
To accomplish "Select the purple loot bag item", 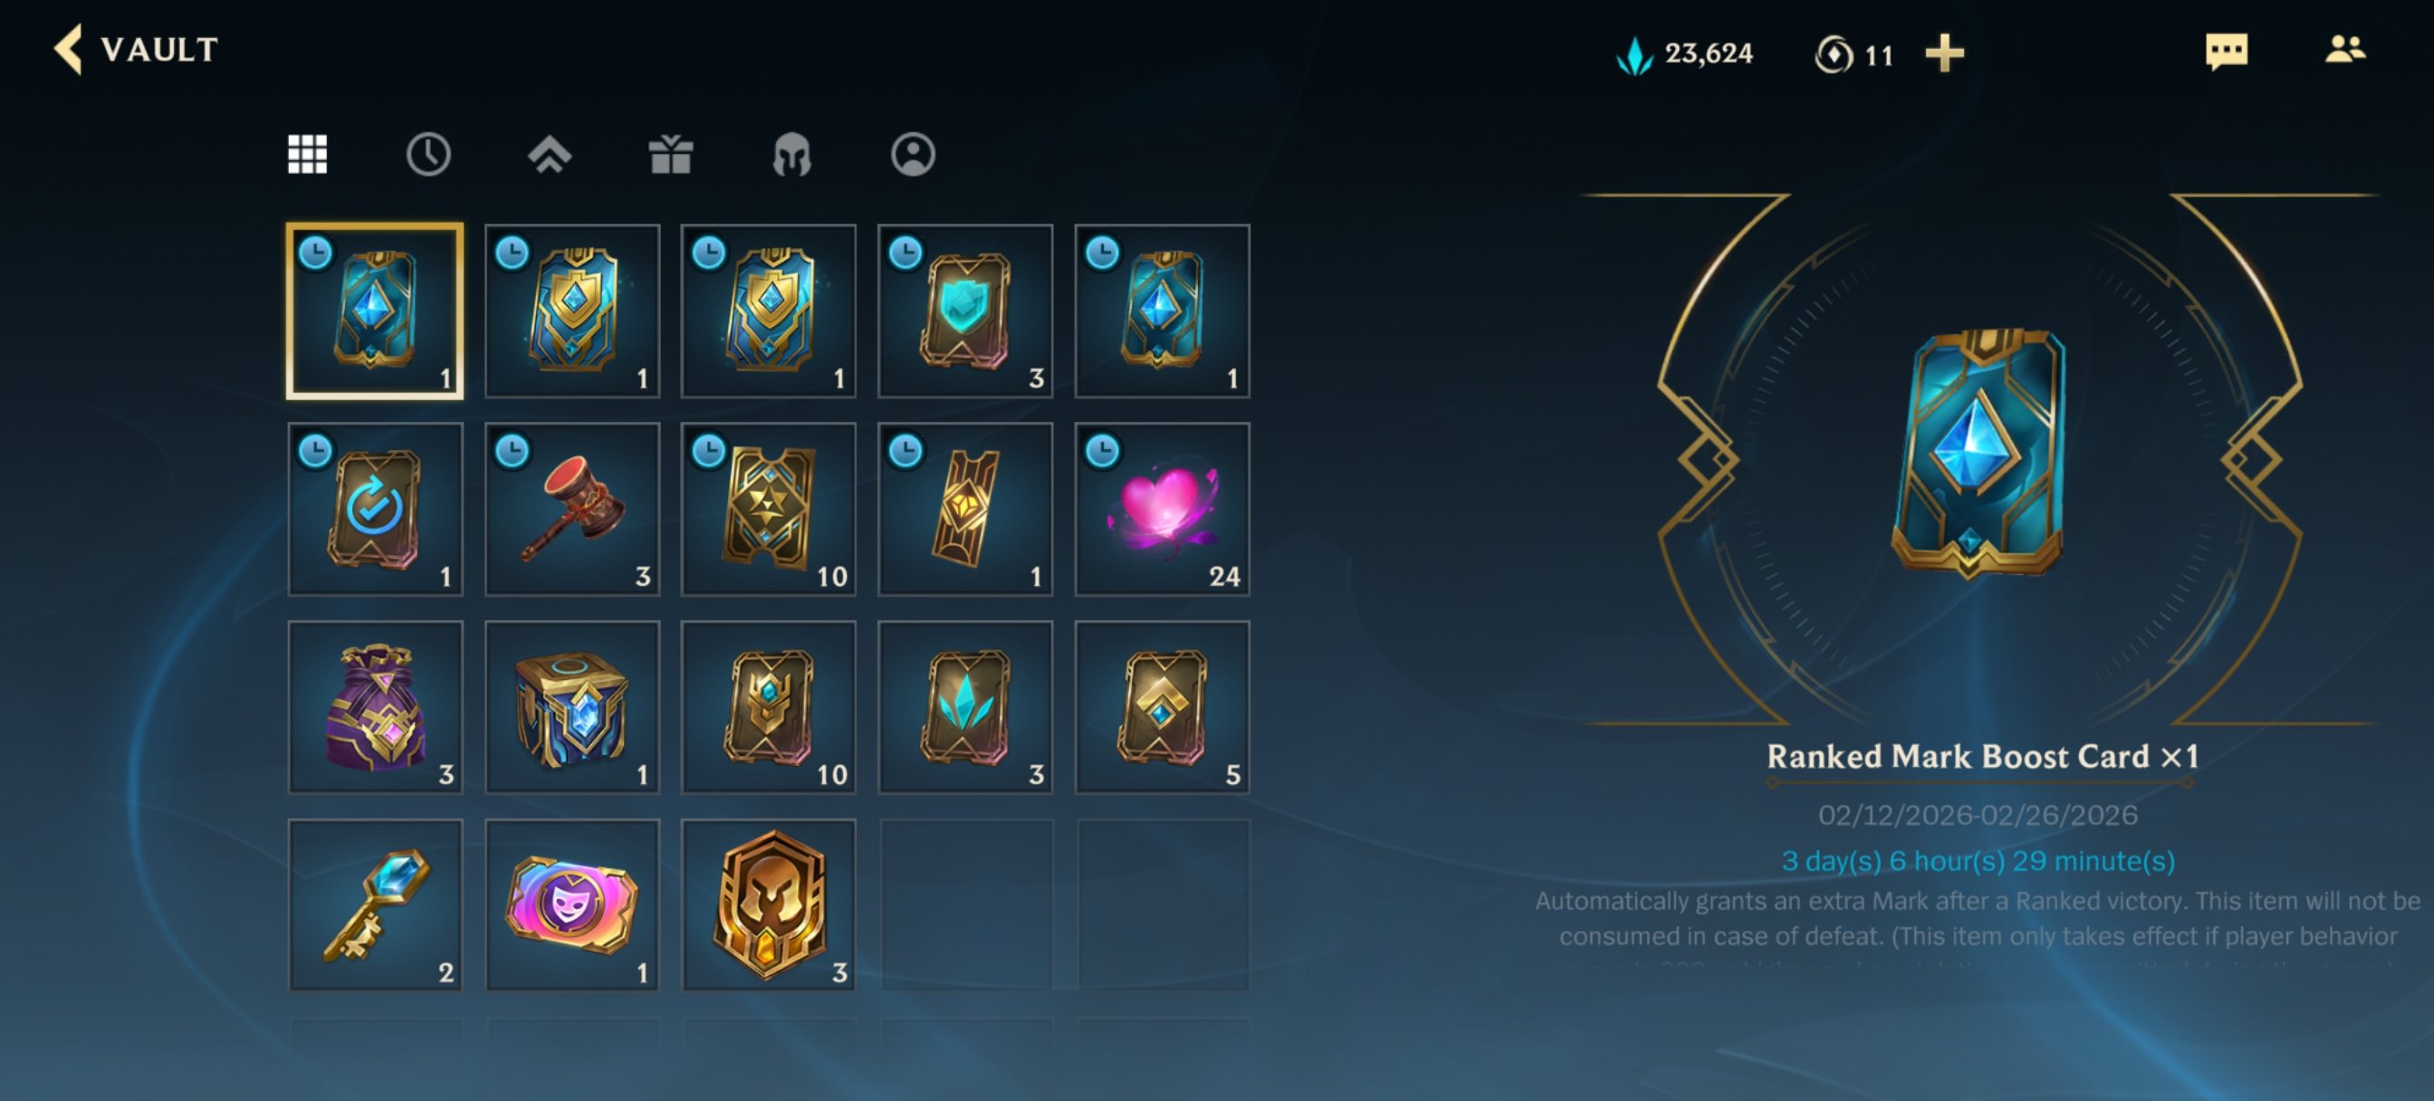I will pos(375,707).
